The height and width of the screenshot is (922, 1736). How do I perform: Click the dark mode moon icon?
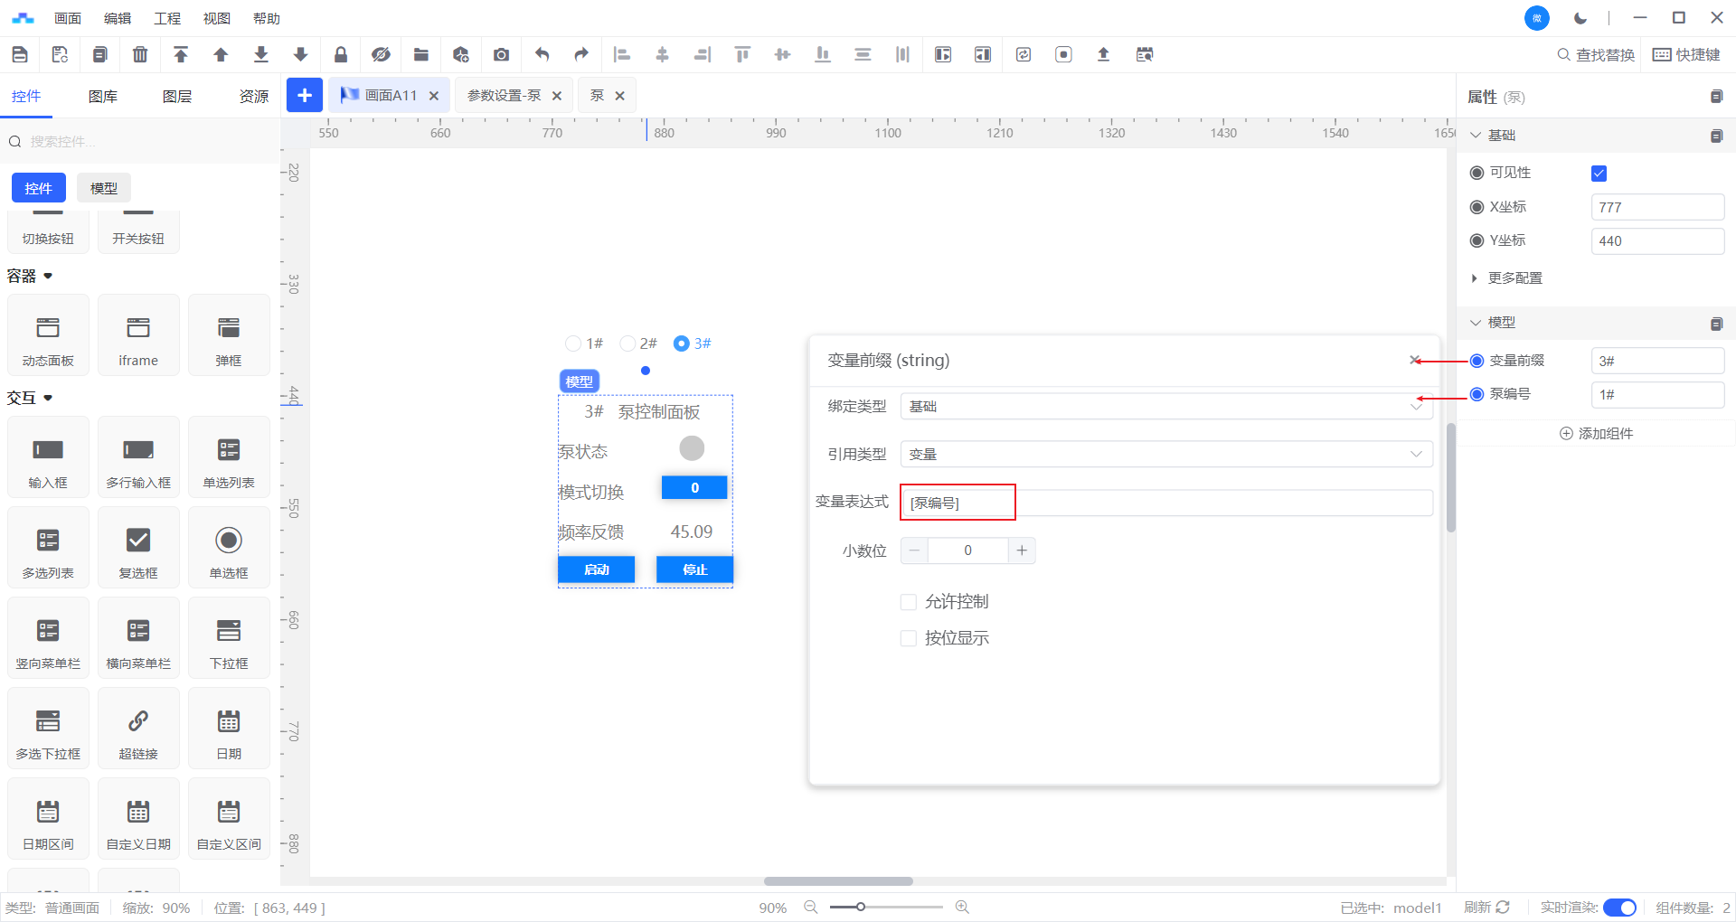click(1580, 18)
